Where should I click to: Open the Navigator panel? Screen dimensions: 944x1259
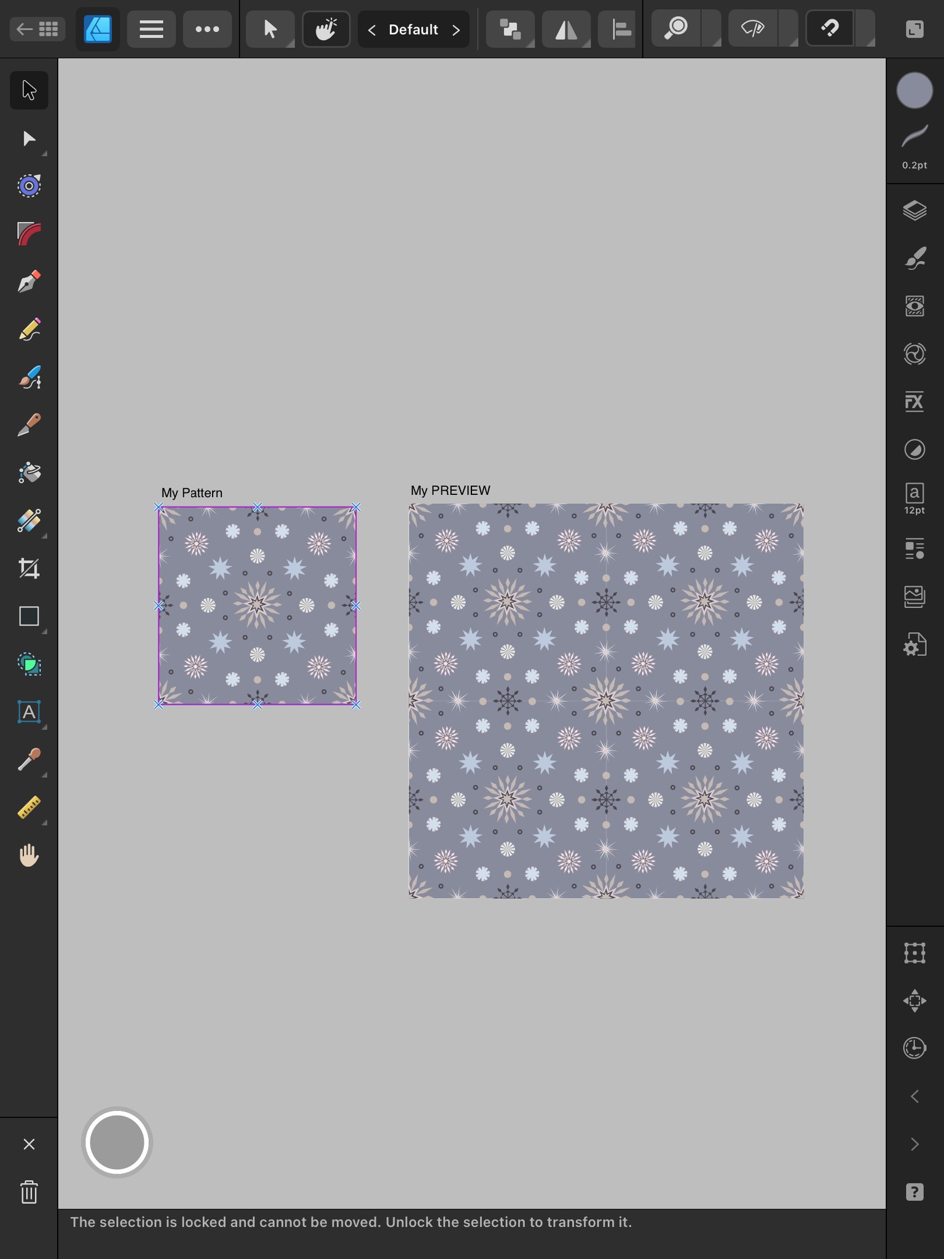[914, 1001]
